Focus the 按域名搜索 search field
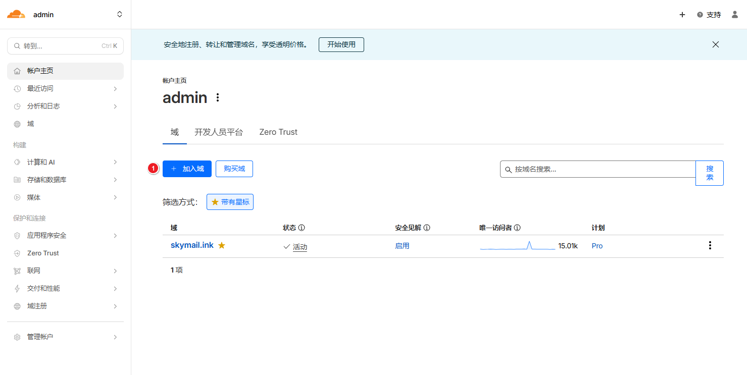The height and width of the screenshot is (375, 747). [601, 169]
